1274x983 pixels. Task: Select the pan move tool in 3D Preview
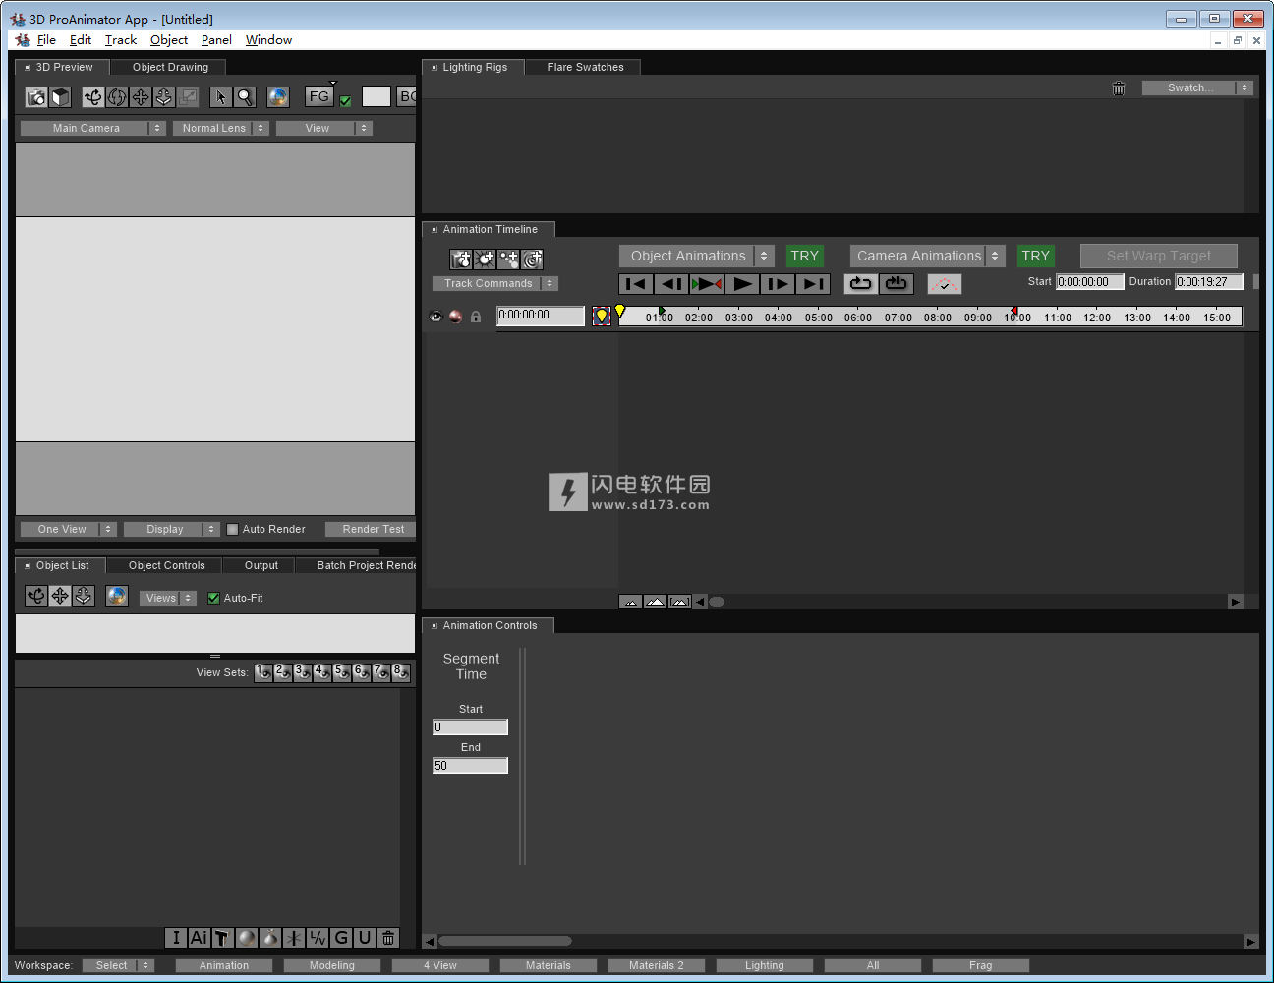pos(141,97)
